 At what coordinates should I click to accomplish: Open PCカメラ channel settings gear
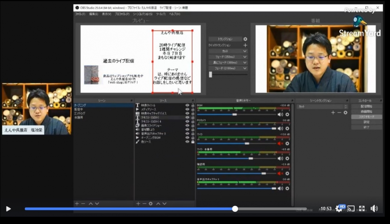coord(287,129)
